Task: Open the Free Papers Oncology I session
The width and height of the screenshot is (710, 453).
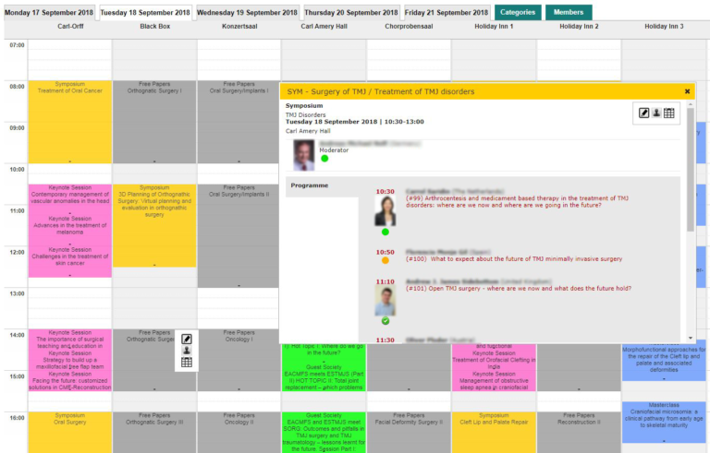Action: [x=239, y=360]
